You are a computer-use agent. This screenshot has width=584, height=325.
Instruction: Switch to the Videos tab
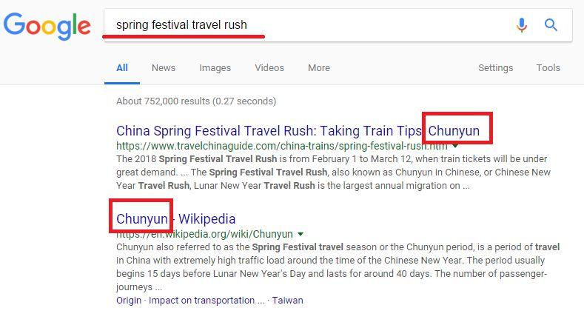pos(269,68)
